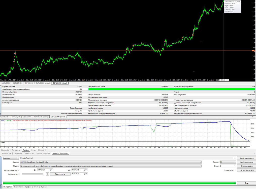256x189 pixels.
Task: Close the tester panel with the x icon
Action: (1, 156)
